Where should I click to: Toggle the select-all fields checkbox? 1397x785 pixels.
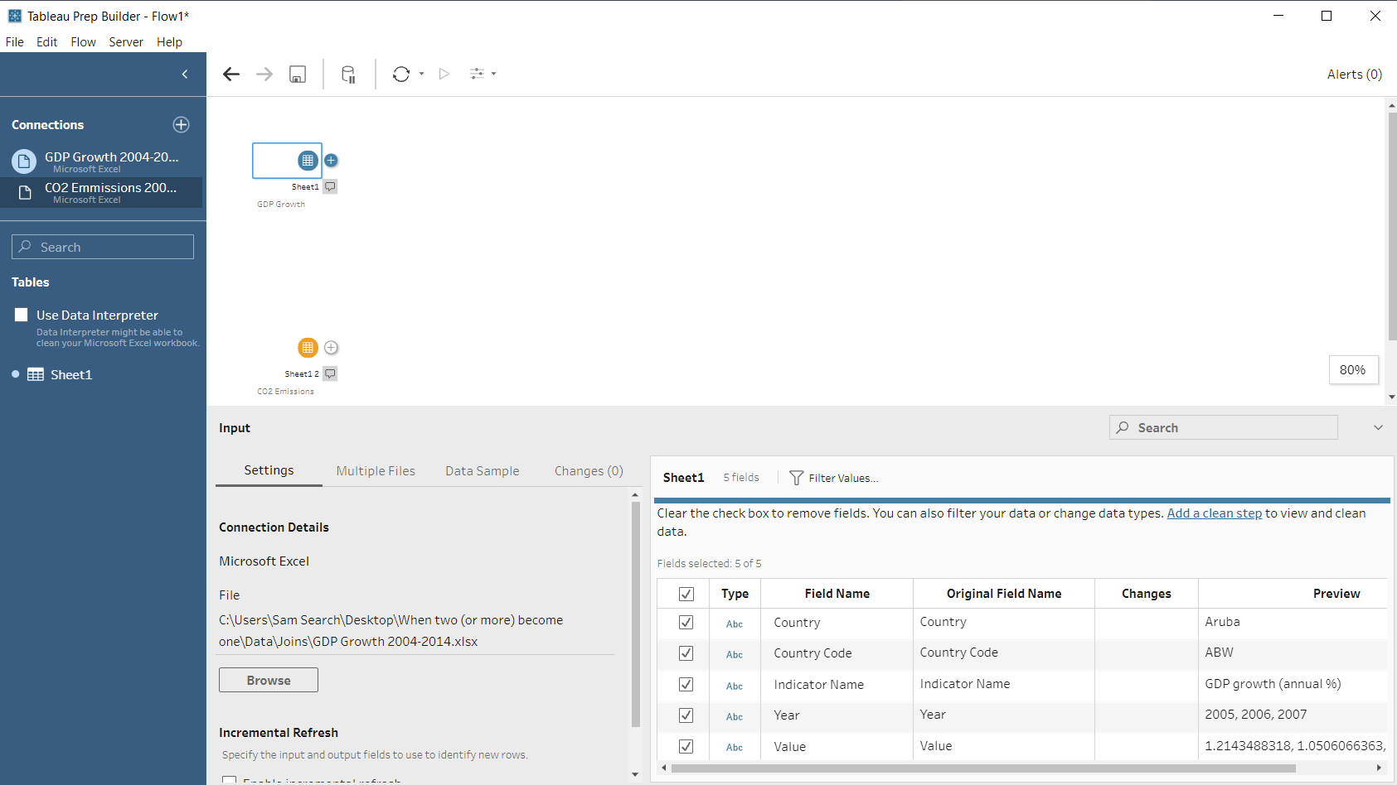tap(686, 594)
